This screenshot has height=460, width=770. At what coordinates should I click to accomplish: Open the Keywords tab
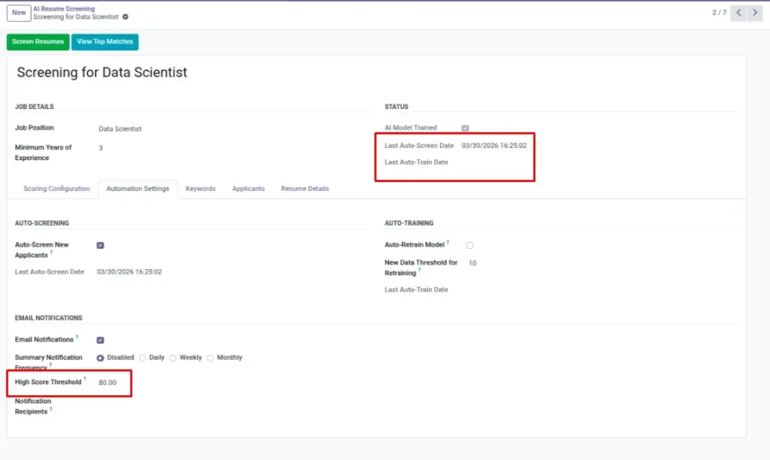(x=200, y=189)
